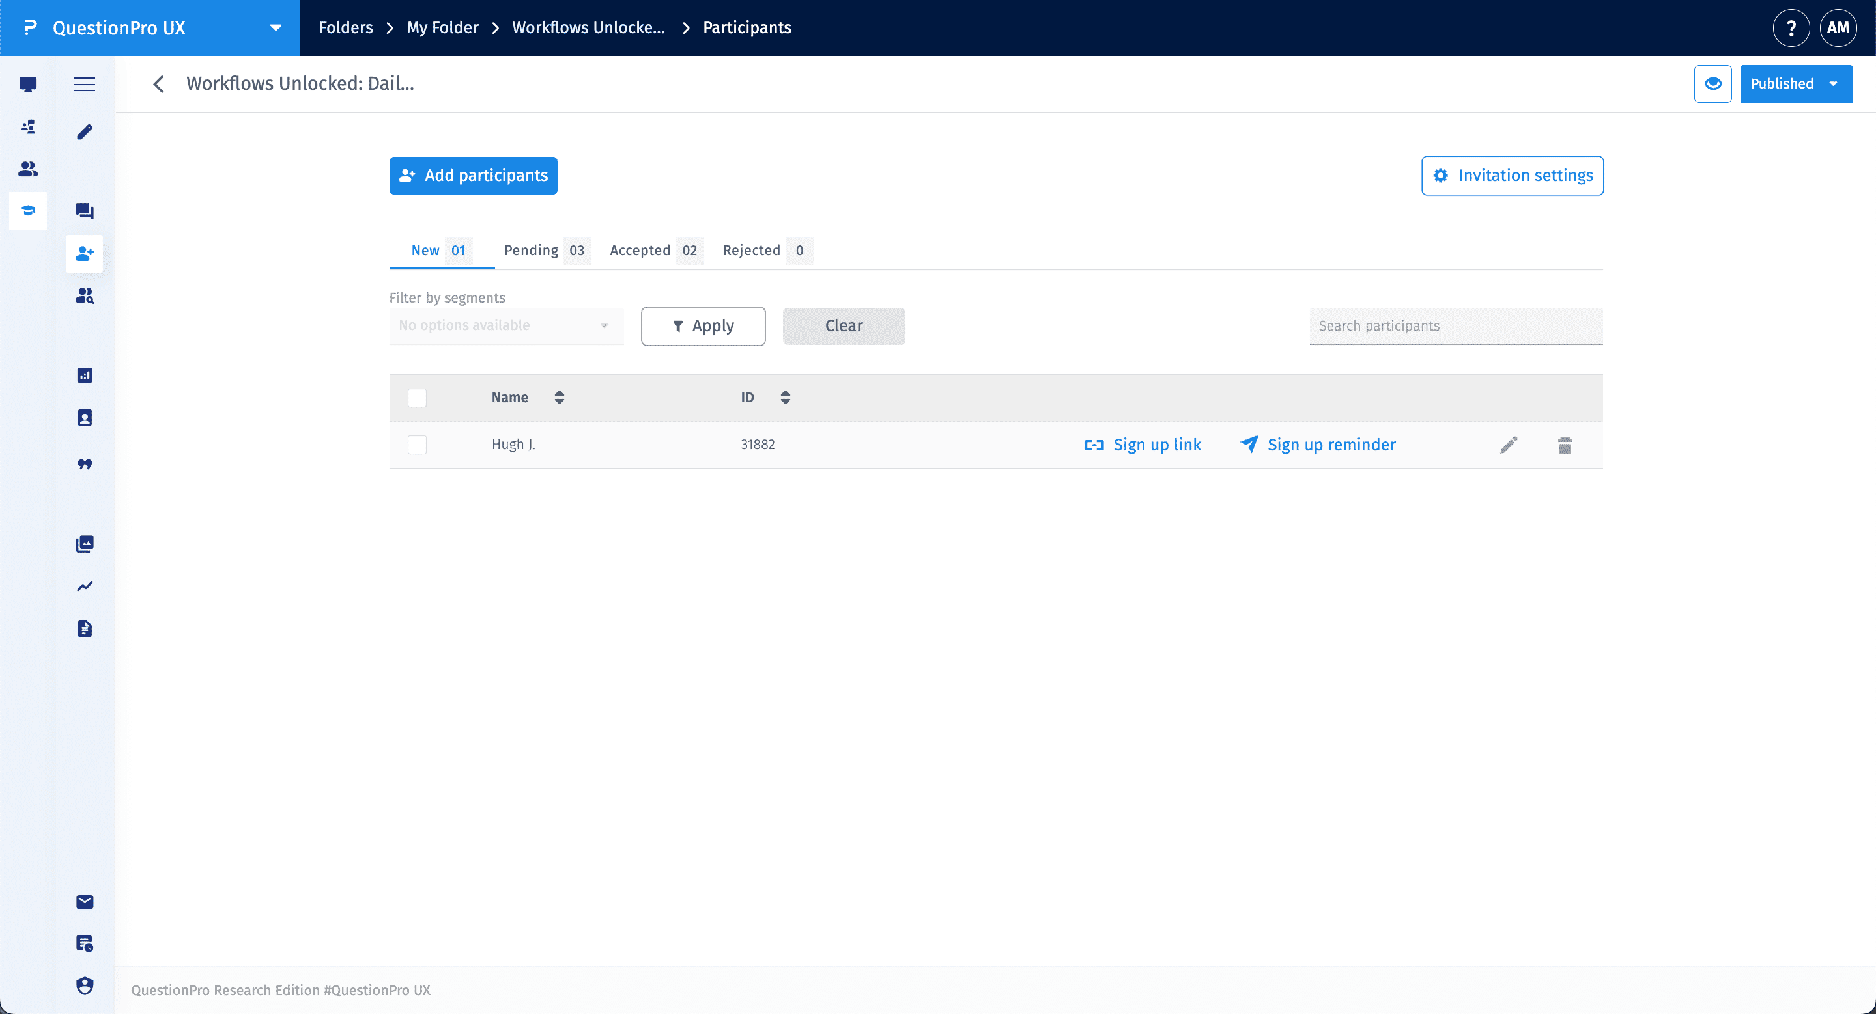Click the trash icon for Hugh J.
The height and width of the screenshot is (1014, 1876).
[1564, 445]
